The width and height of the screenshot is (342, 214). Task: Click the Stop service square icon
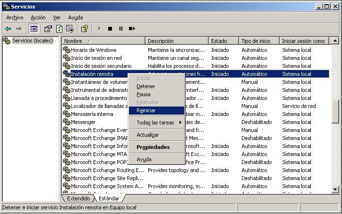coord(110,29)
